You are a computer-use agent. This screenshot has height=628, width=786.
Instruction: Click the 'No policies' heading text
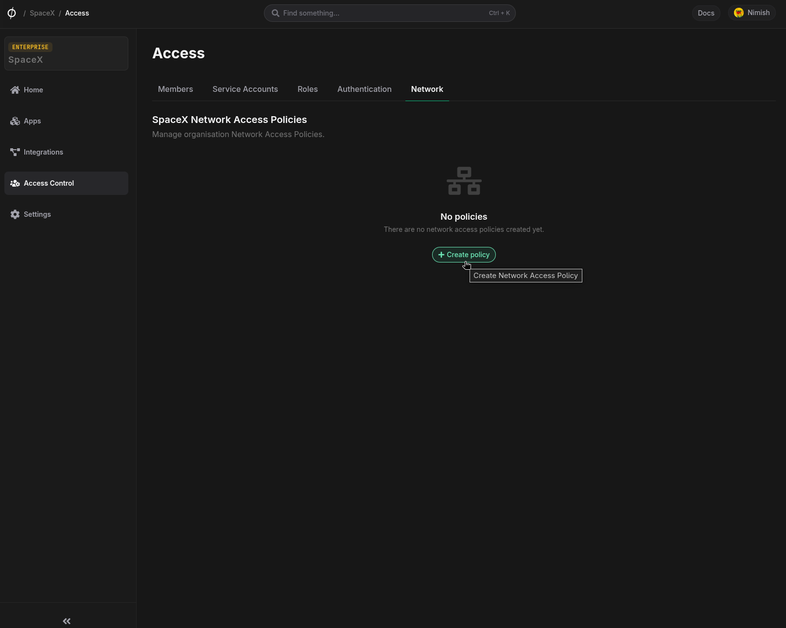(464, 217)
